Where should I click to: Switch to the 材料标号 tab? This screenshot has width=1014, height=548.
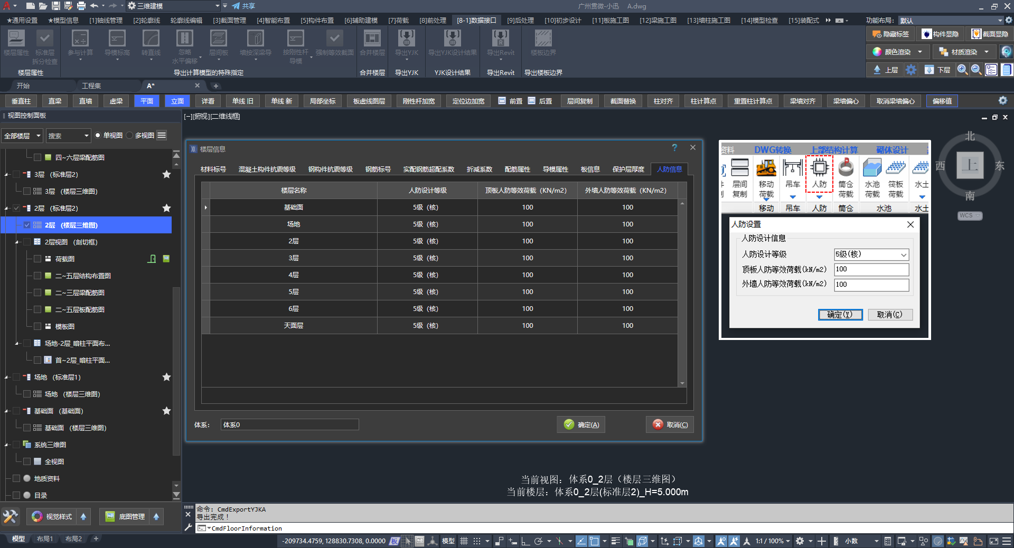pyautogui.click(x=213, y=169)
